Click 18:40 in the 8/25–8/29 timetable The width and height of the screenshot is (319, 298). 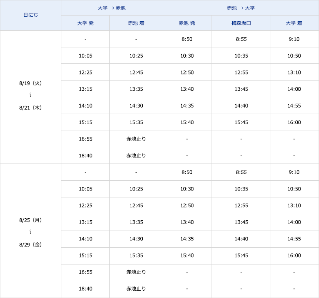(x=85, y=289)
